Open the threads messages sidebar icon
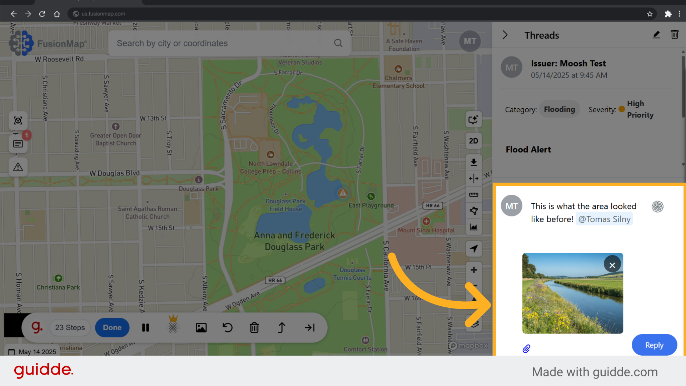This screenshot has width=686, height=386. pos(18,144)
